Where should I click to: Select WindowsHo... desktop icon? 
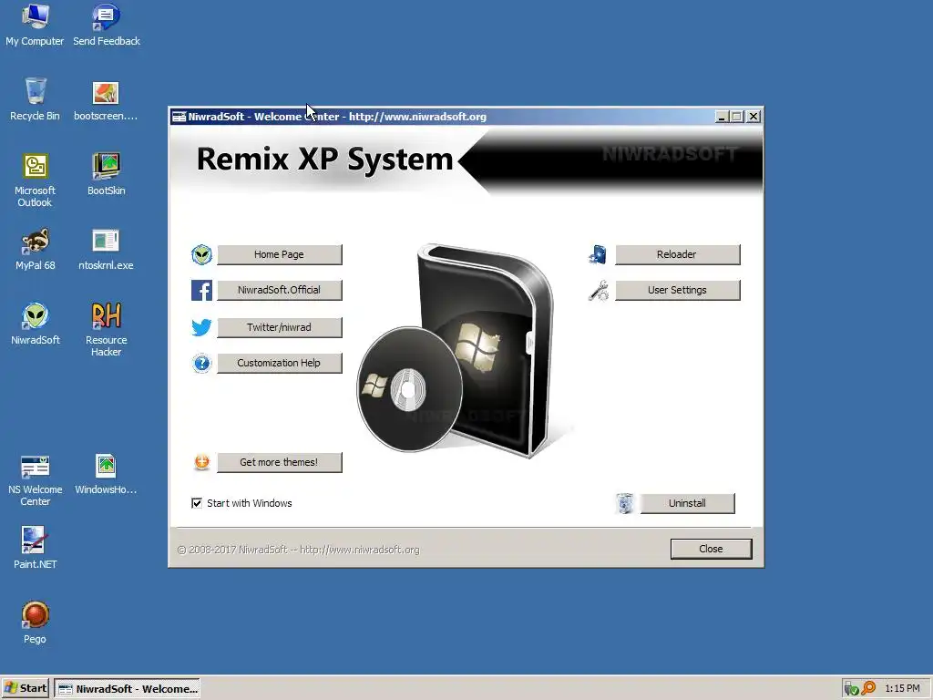[x=106, y=474]
